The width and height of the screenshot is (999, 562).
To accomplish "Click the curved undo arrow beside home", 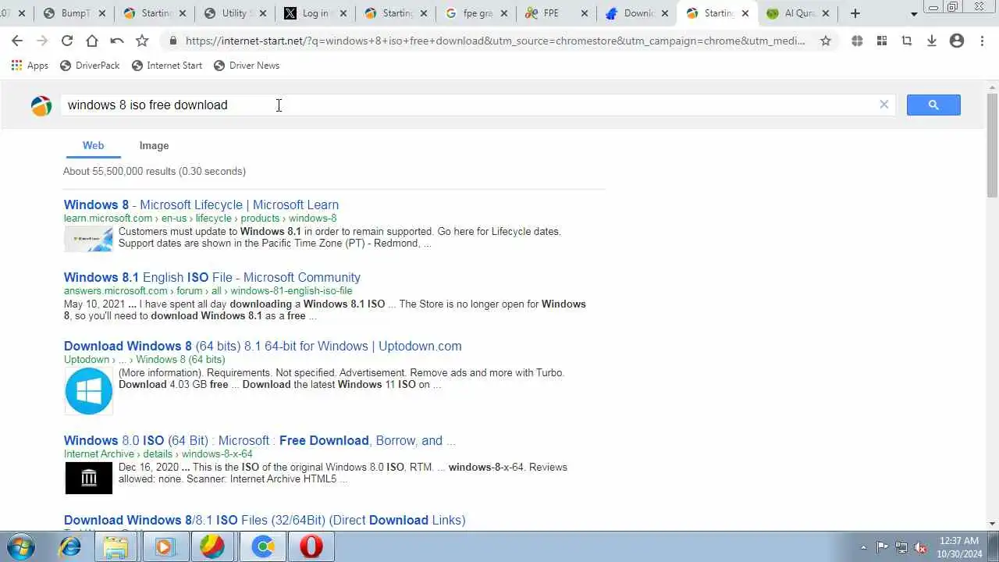I will pyautogui.click(x=117, y=41).
